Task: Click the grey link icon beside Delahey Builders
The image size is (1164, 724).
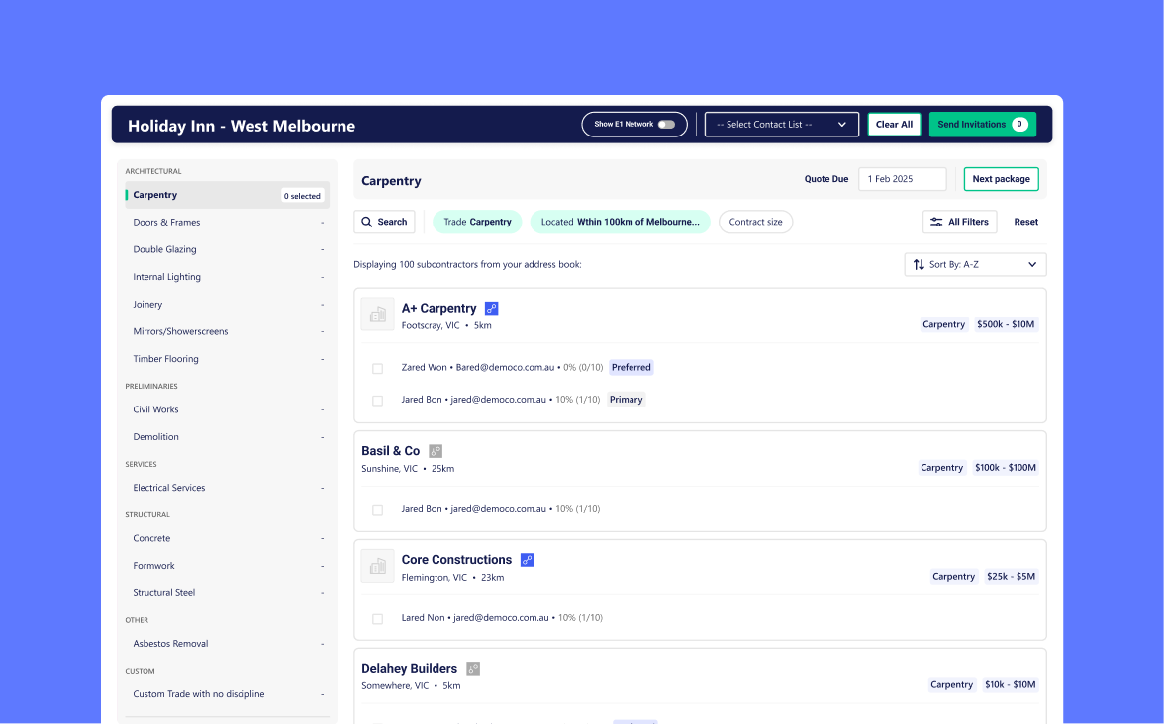Action: pos(473,669)
